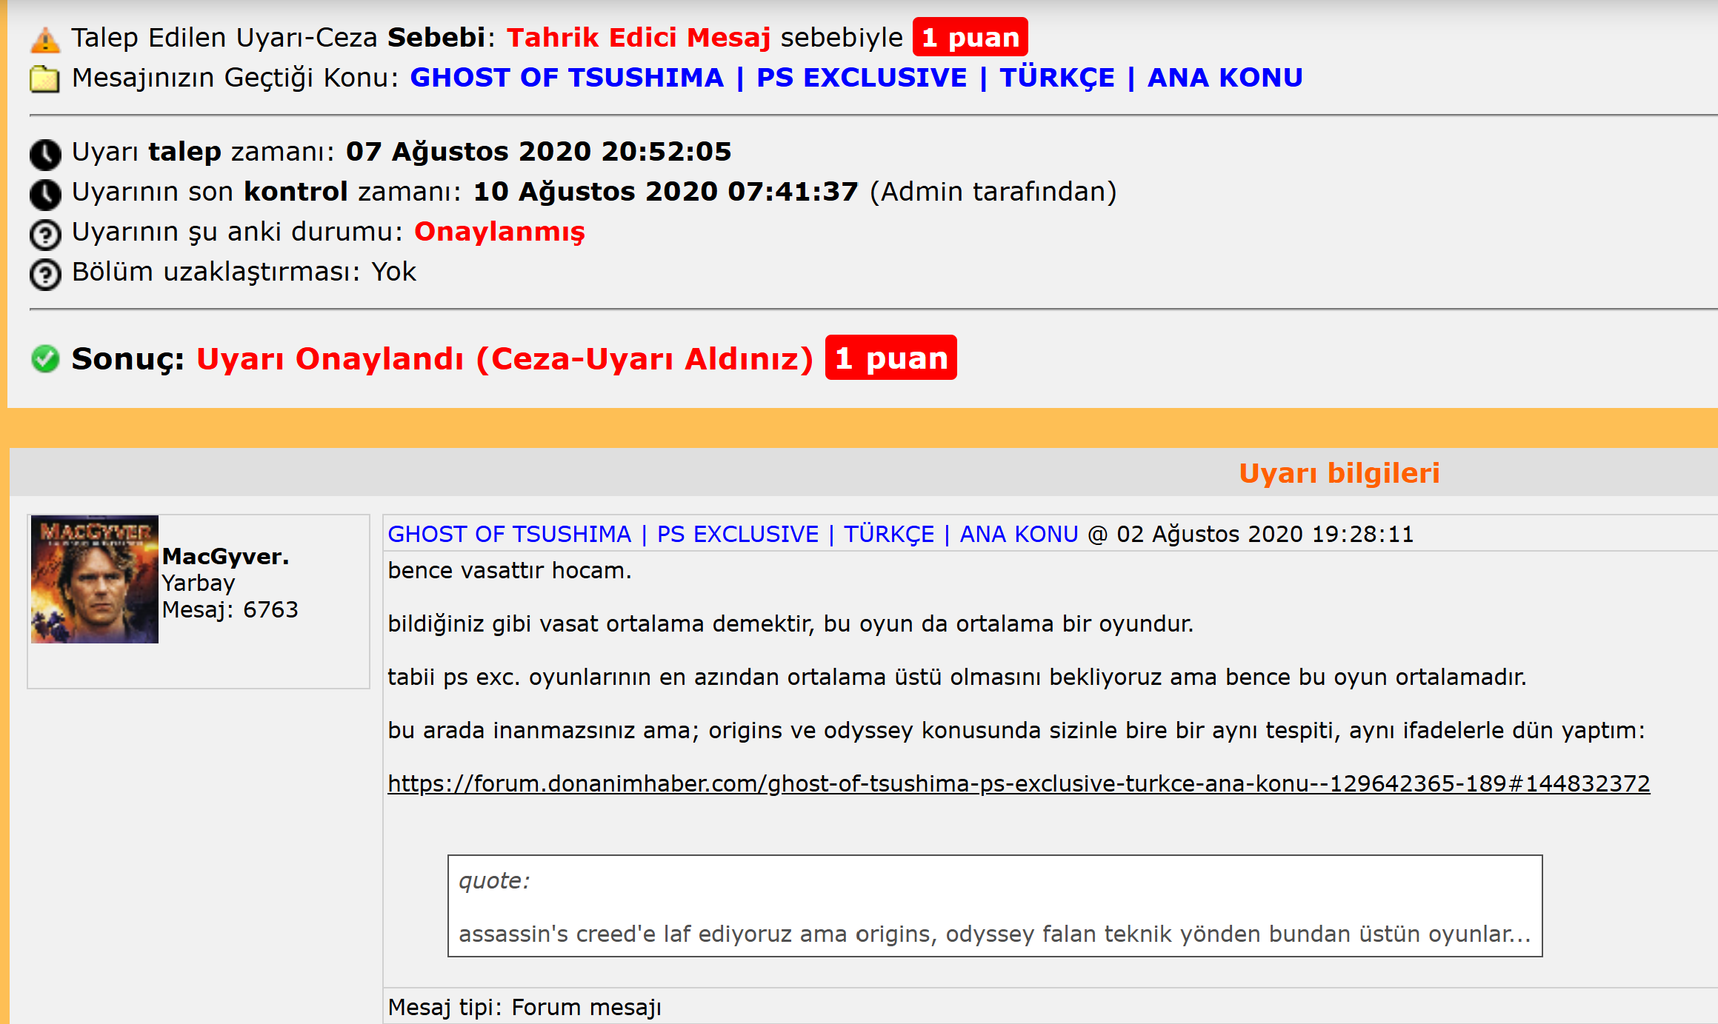Click clock icon beside son kontrol zamanı
The image size is (1718, 1024).
point(45,194)
